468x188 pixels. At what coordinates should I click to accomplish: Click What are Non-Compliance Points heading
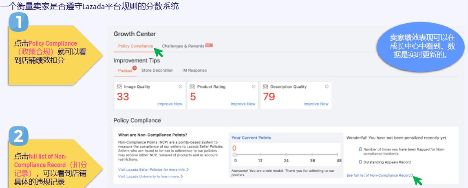(x=152, y=135)
